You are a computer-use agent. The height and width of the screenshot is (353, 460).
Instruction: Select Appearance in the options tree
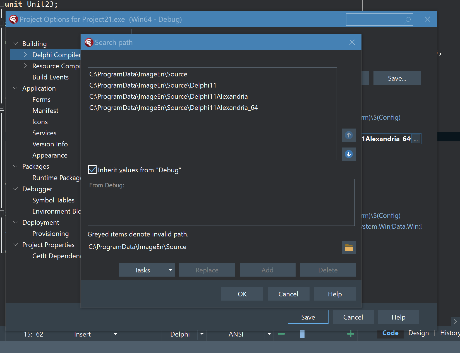pos(50,155)
